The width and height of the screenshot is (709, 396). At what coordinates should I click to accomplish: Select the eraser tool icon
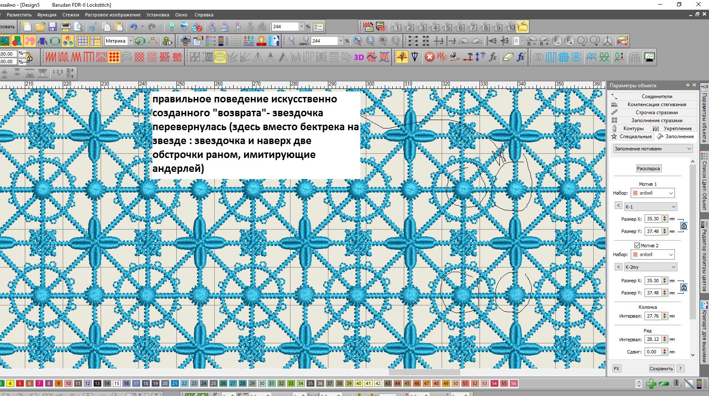coord(508,57)
